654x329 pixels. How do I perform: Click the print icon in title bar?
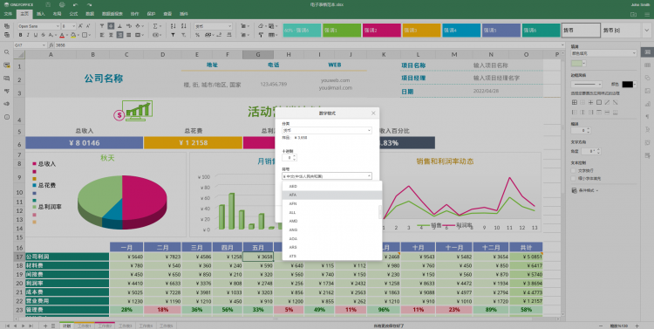(x=62, y=4)
